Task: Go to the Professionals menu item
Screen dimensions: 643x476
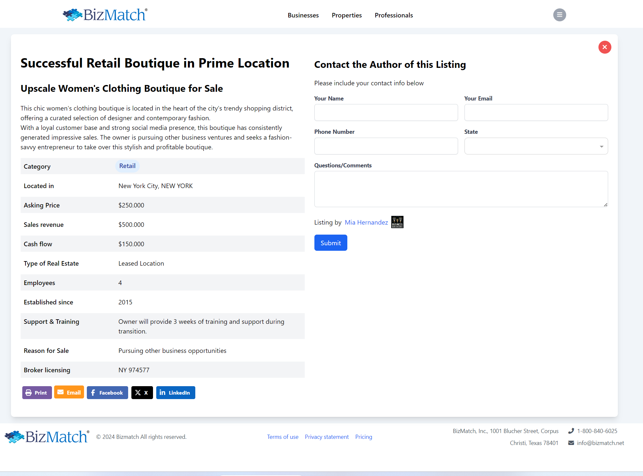Action: 394,15
